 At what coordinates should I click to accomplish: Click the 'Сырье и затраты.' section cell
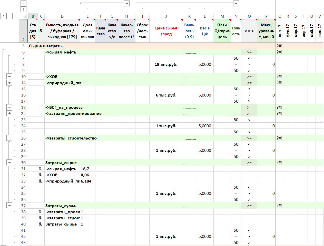(x=46, y=46)
